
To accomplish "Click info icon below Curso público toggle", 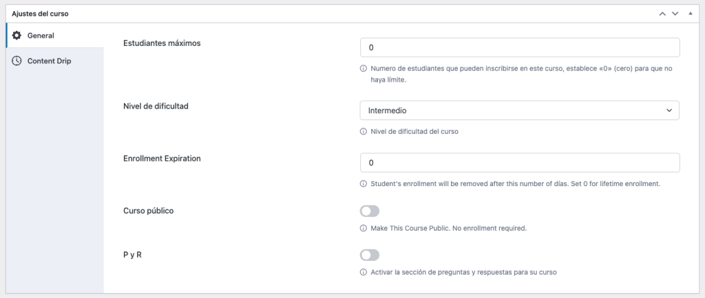I will coord(363,228).
